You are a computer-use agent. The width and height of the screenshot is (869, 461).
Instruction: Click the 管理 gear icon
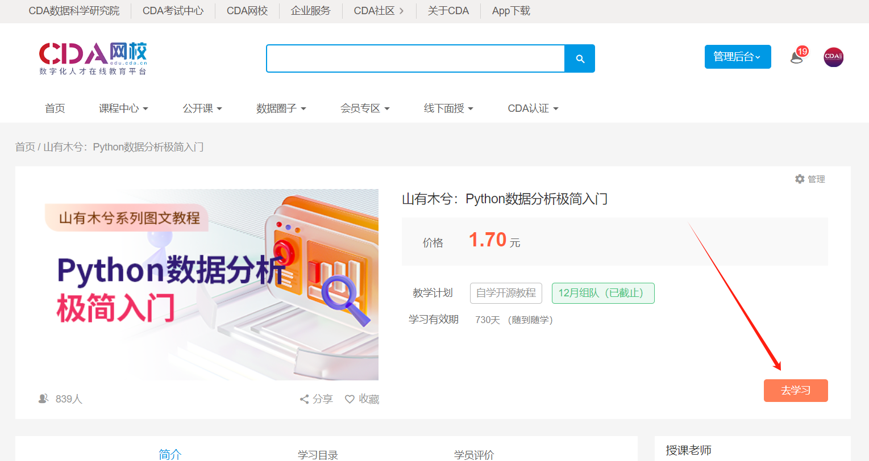[800, 179]
